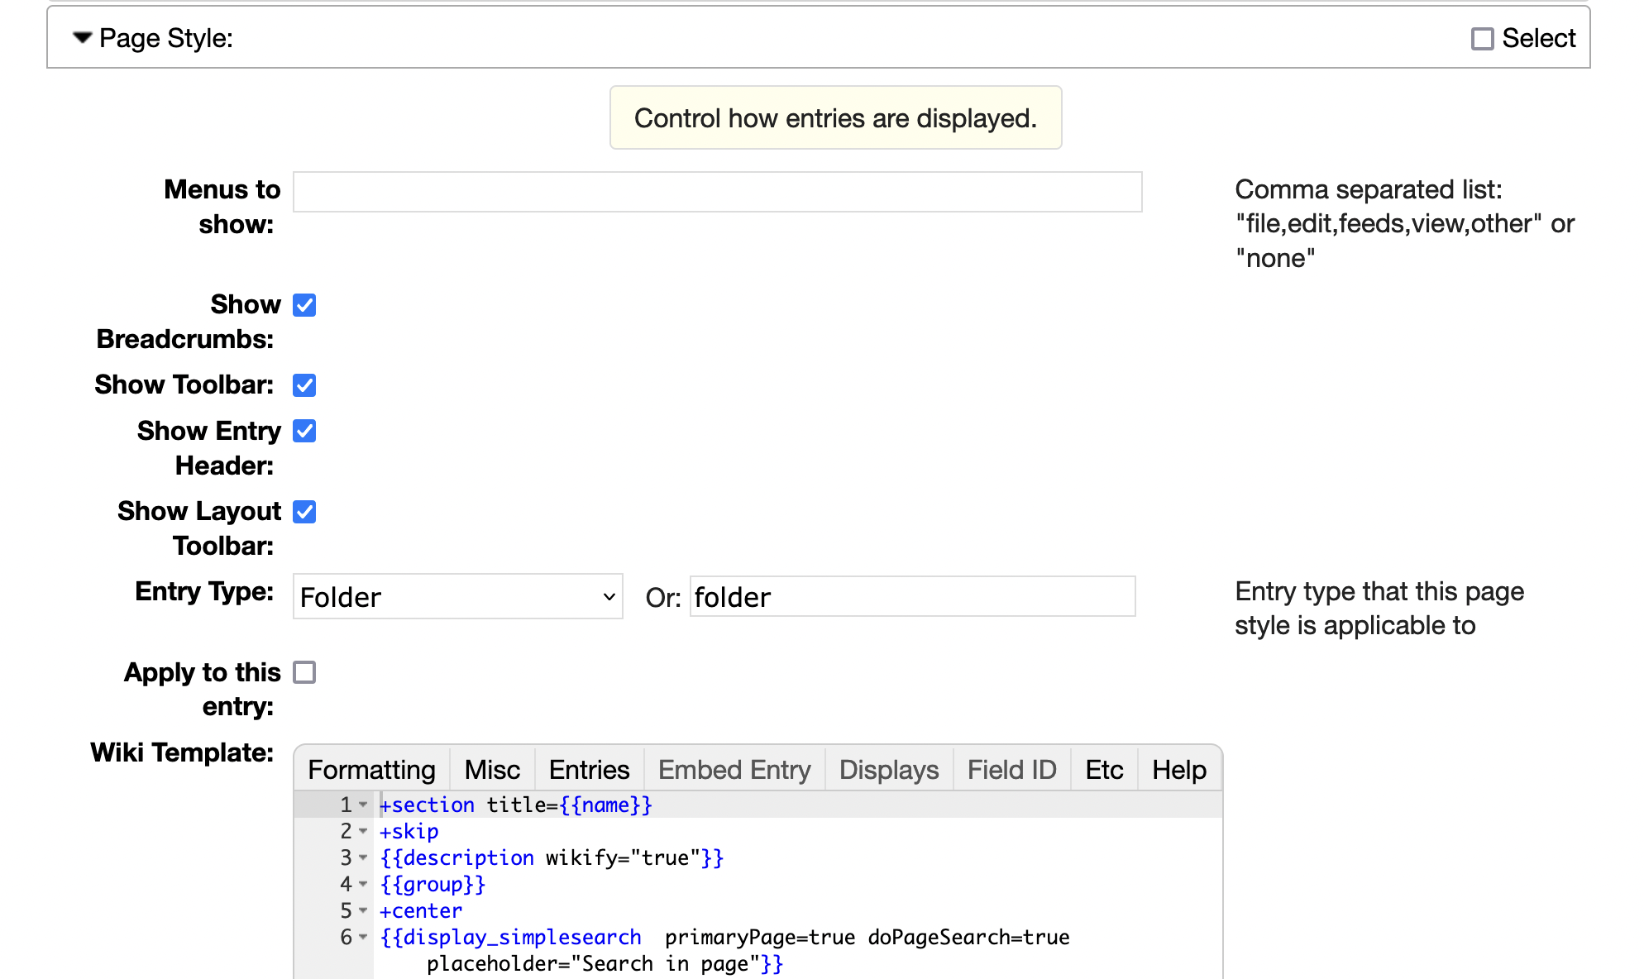Screen dimensions: 1644x979
Task: Uncheck Show Entry Header
Action: pos(304,431)
